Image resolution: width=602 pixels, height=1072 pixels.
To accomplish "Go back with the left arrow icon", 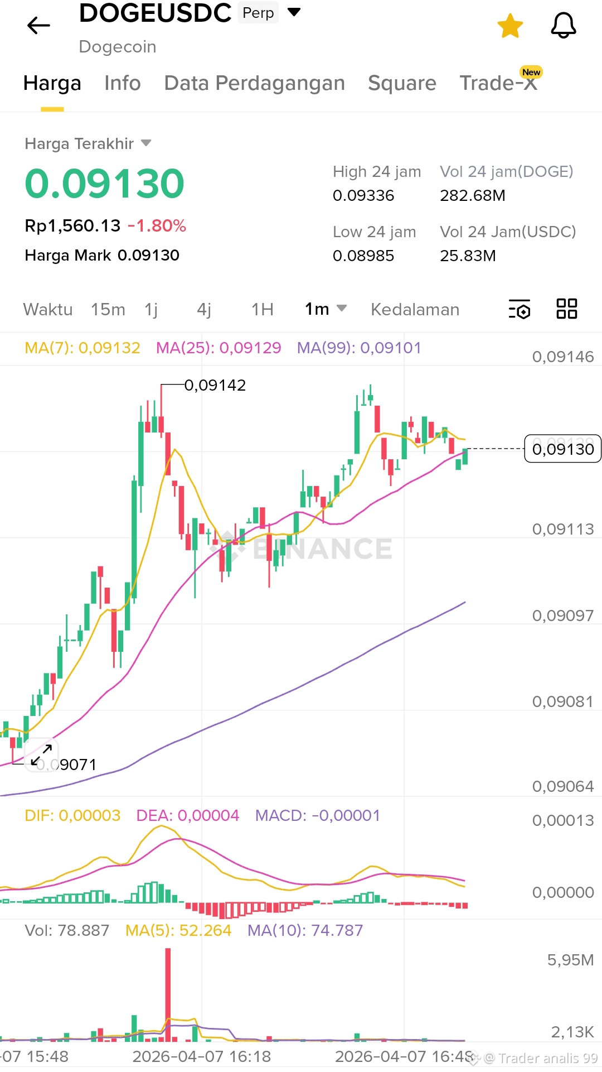I will click(x=38, y=25).
